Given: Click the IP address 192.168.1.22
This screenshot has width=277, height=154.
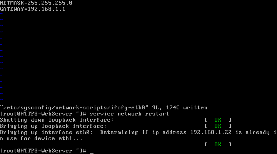Looking at the screenshot, I should click(x=211, y=132).
